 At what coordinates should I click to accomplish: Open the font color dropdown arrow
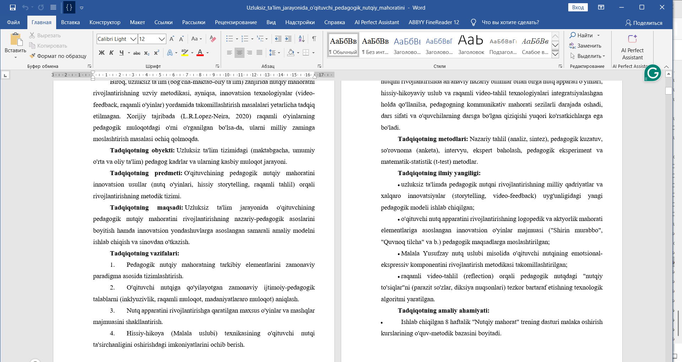[208, 53]
